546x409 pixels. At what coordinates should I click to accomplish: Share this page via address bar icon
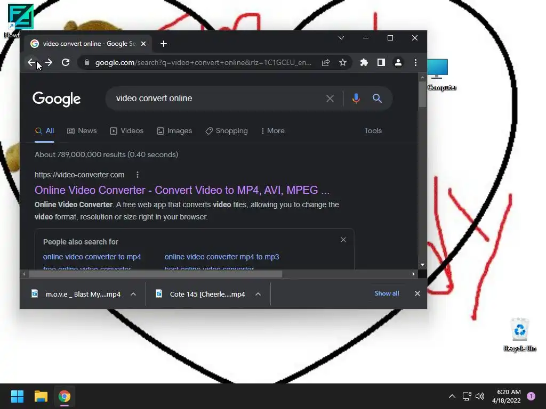(326, 63)
